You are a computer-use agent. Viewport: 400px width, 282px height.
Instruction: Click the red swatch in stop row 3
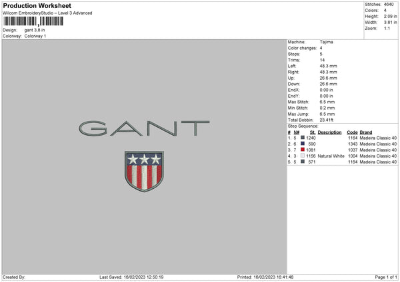(303, 150)
